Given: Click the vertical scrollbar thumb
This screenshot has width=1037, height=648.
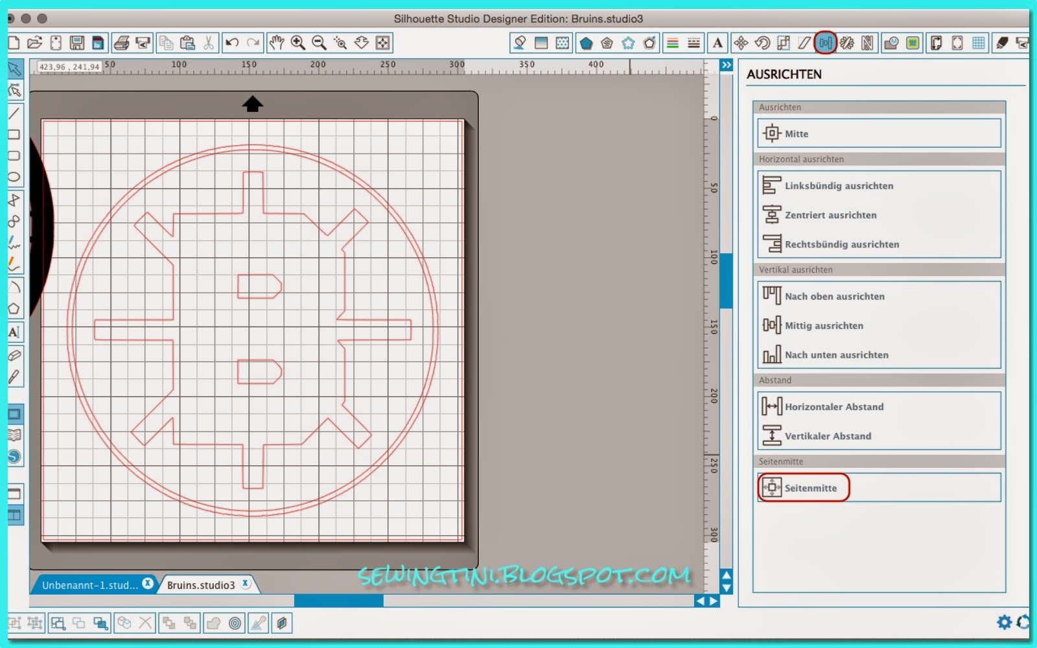Looking at the screenshot, I should tap(727, 281).
